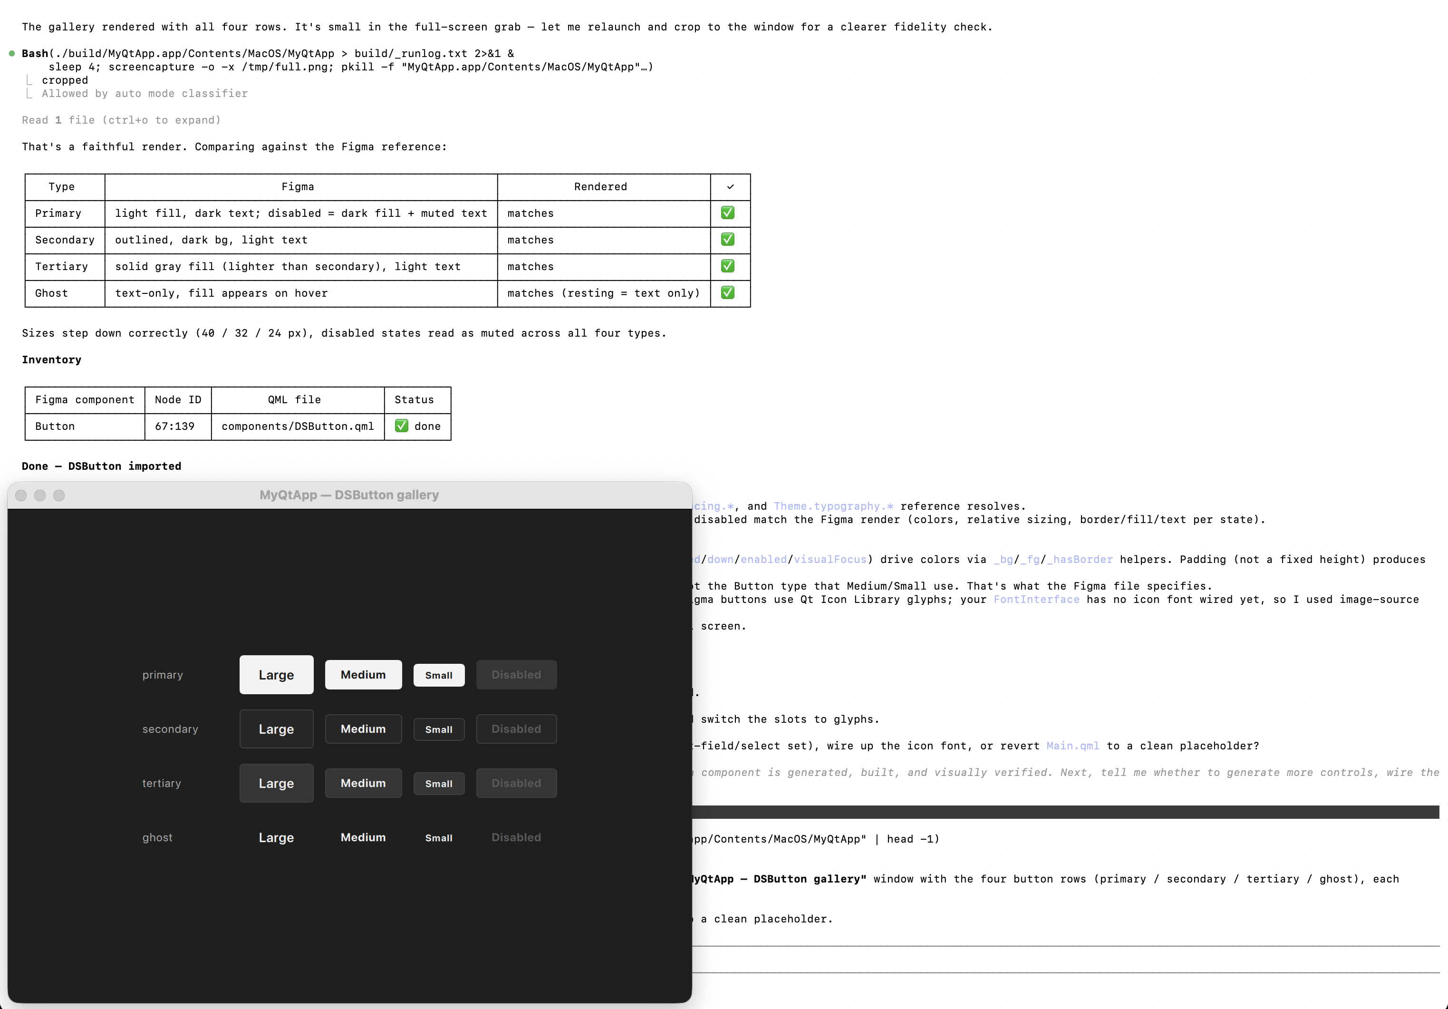This screenshot has width=1448, height=1009.
Task: Click the ghost Disabled button
Action: 517,837
